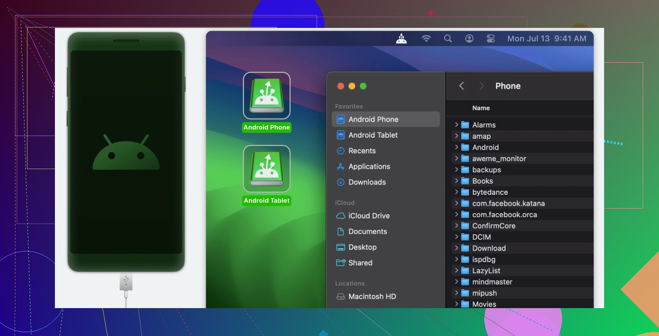Select the ispdbg folder icon
This screenshot has height=336, width=659.
point(465,259)
